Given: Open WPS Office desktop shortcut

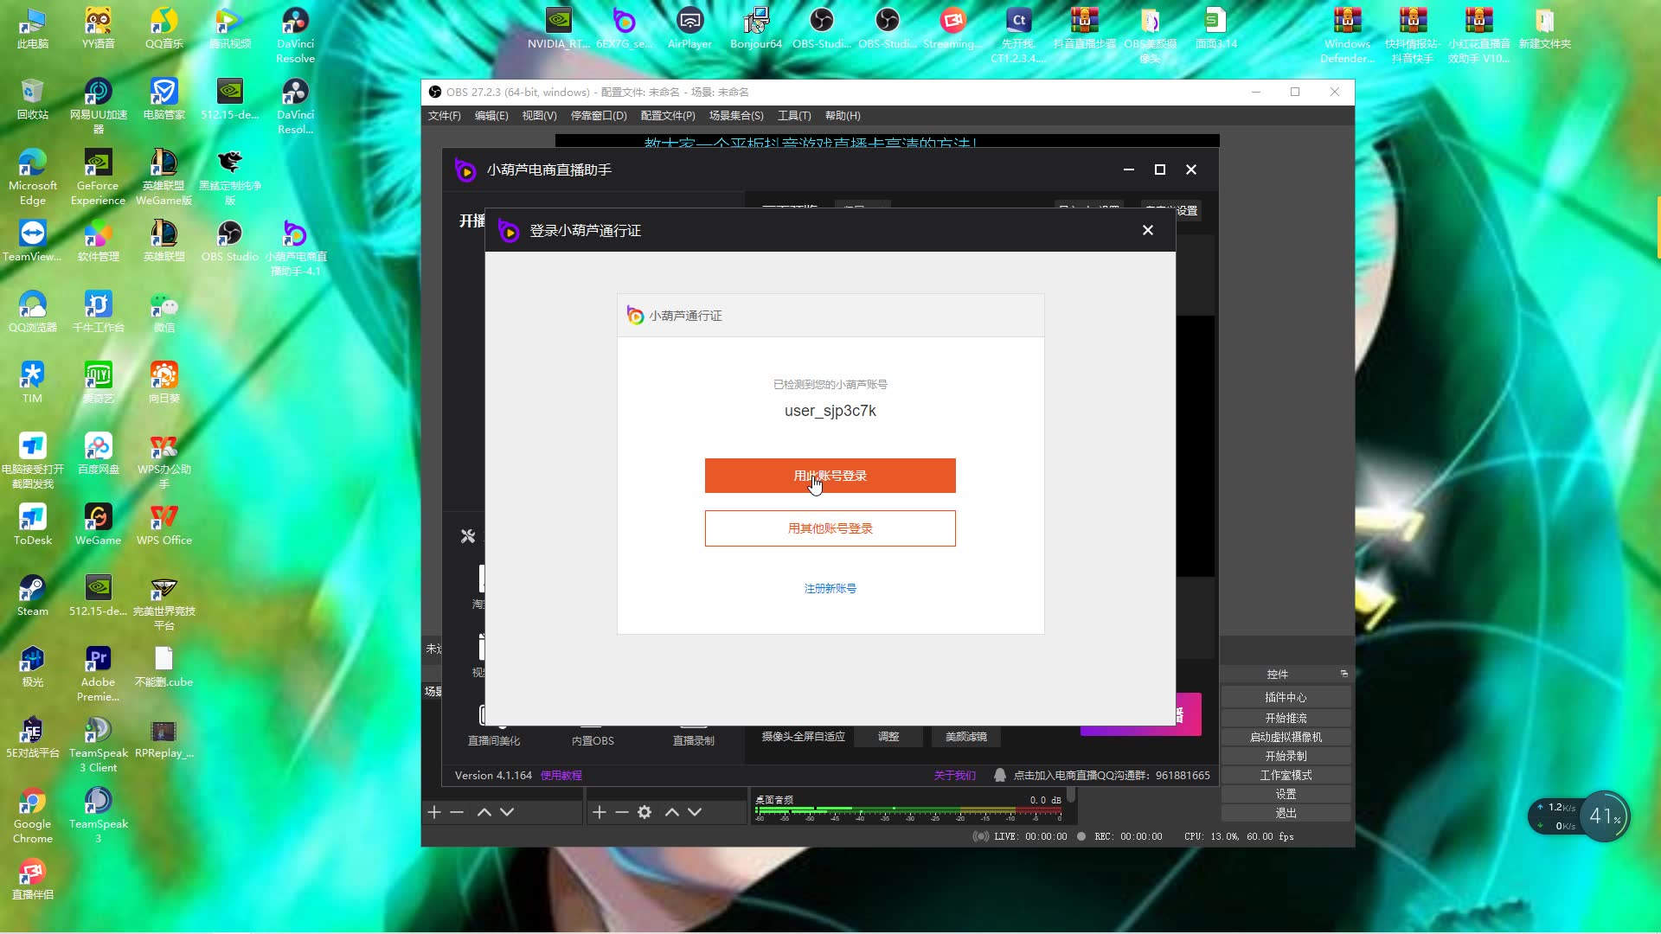Looking at the screenshot, I should [x=164, y=524].
